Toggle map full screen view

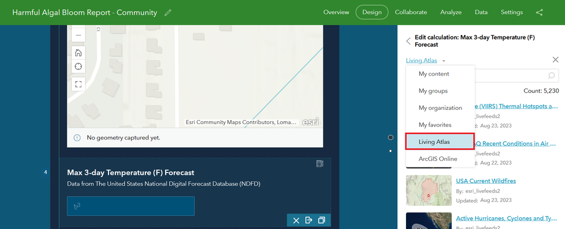(78, 84)
